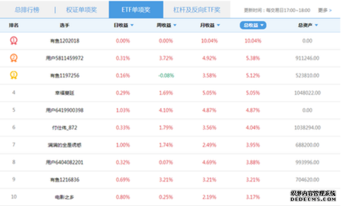Sort by 周收益 column arrow
The height and width of the screenshot is (206, 341).
click(x=175, y=25)
